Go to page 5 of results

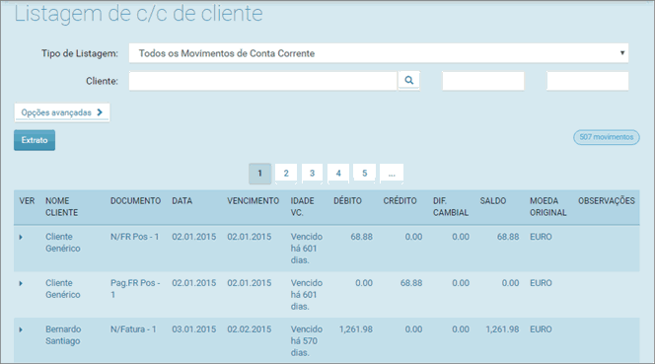(364, 173)
